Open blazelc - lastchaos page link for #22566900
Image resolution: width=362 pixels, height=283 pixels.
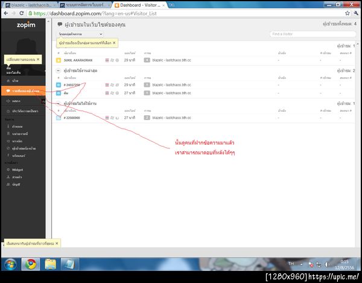171,118
